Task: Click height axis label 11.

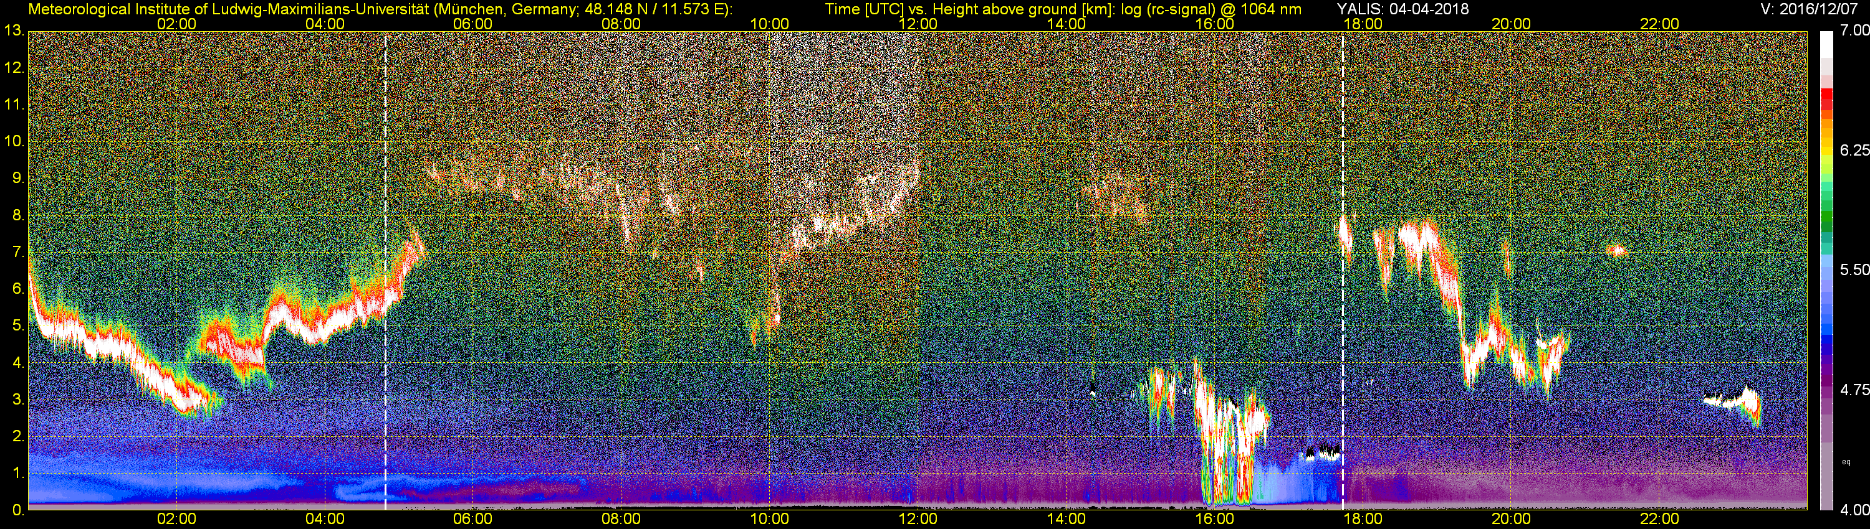Action: click(x=14, y=105)
